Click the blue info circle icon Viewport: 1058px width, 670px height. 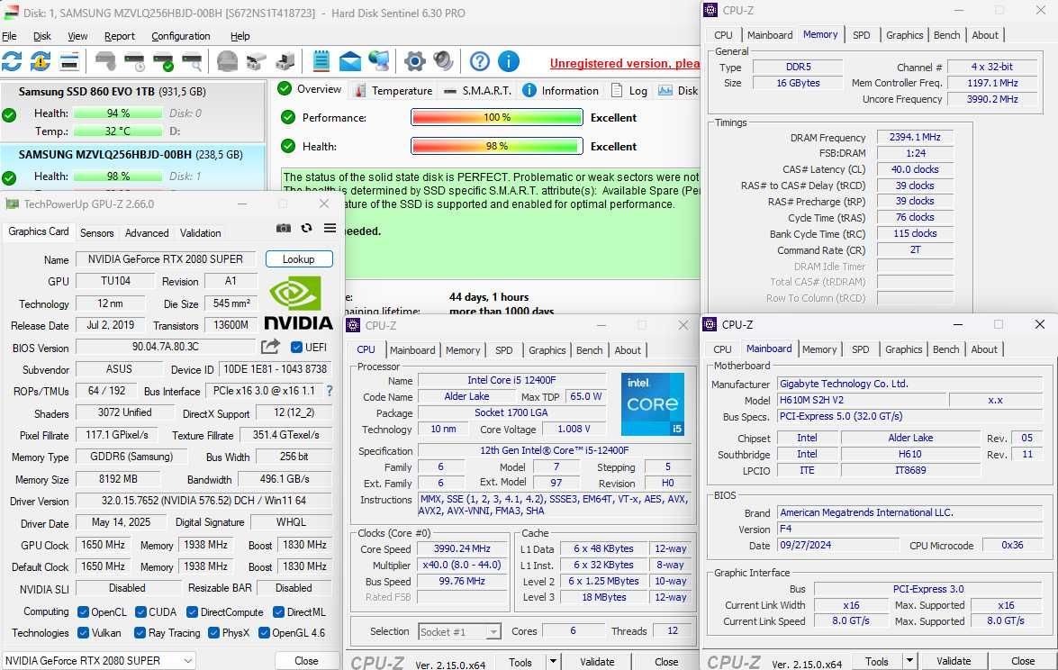coord(508,61)
